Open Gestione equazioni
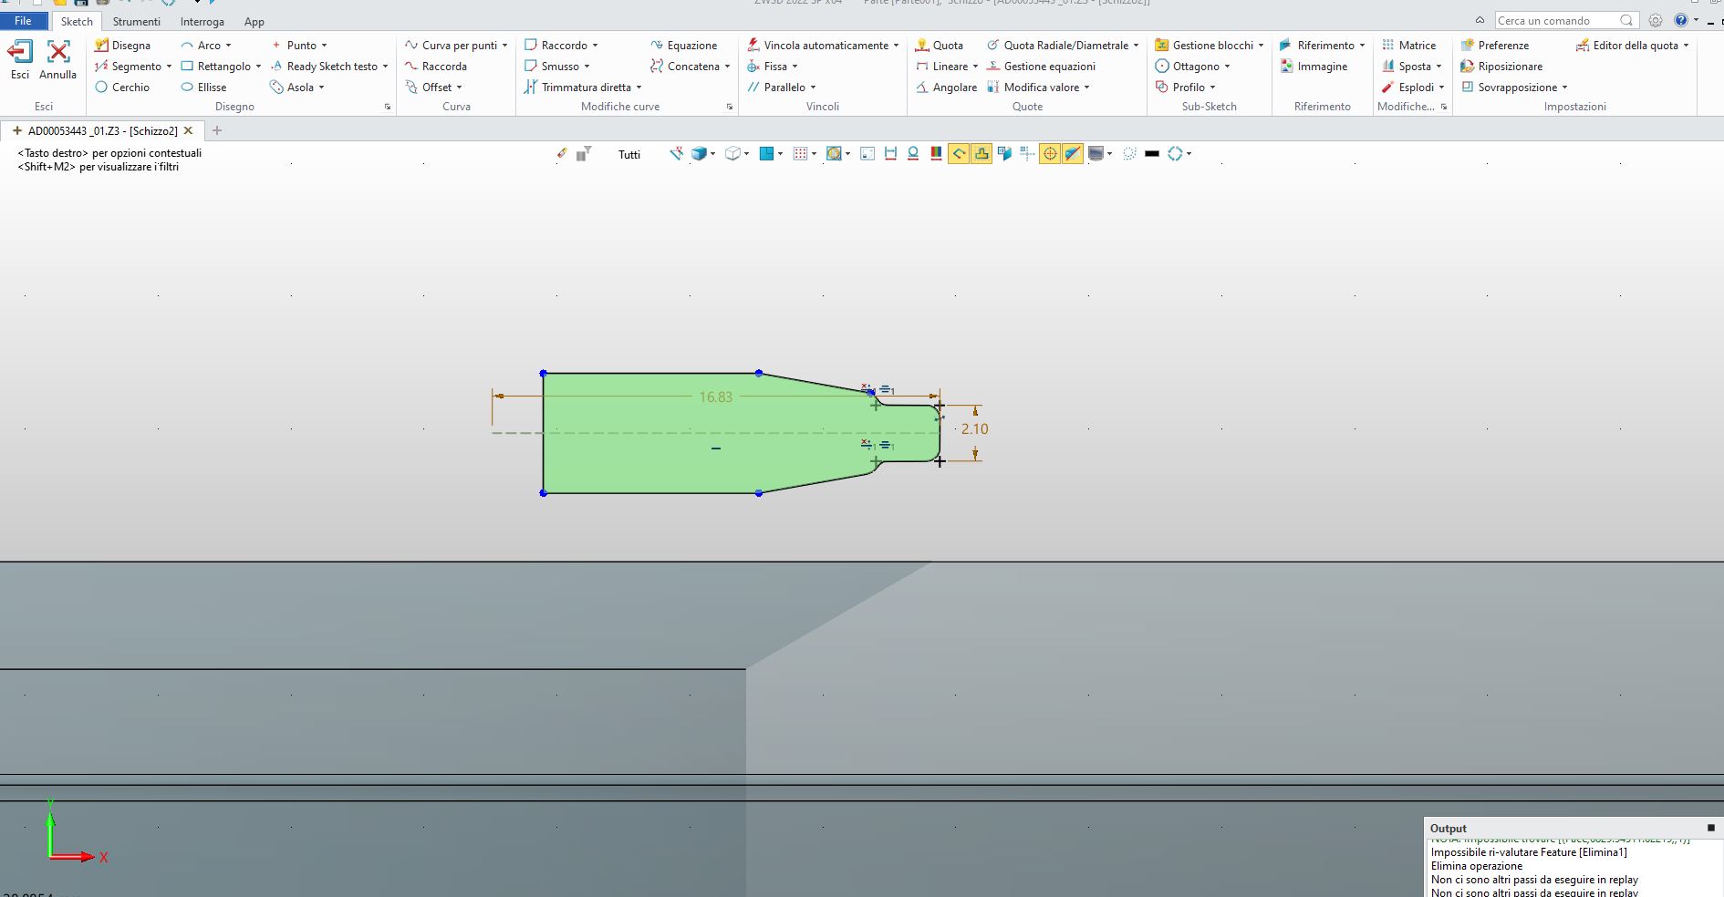This screenshot has height=897, width=1724. [1041, 66]
